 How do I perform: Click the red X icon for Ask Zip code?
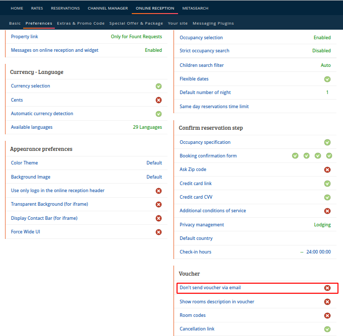(x=327, y=170)
